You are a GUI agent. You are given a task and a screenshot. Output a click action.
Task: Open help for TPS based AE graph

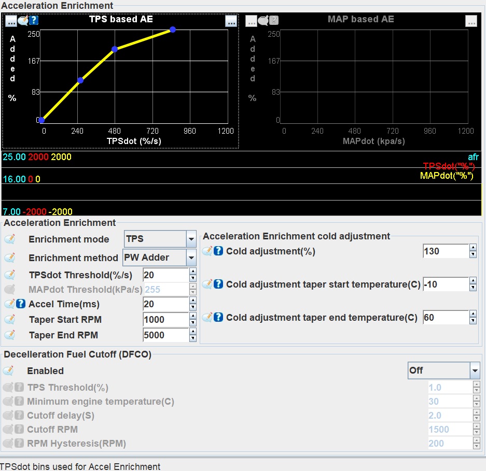[34, 20]
